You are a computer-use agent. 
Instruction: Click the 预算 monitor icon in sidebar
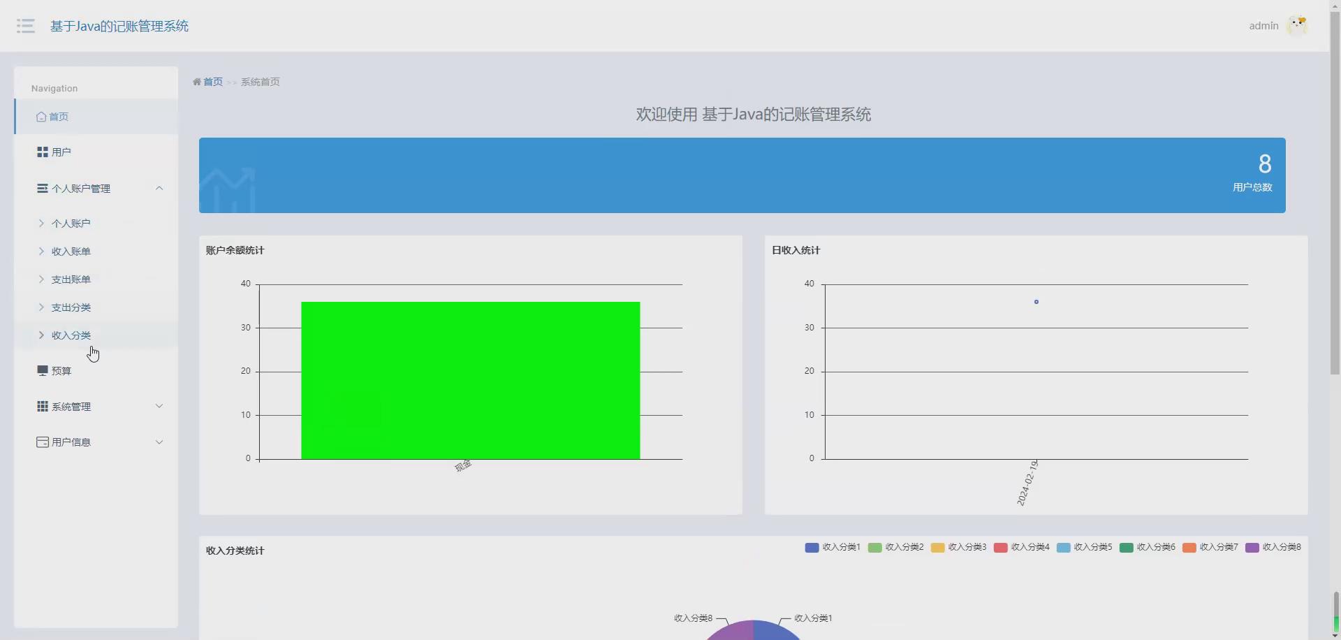[41, 370]
